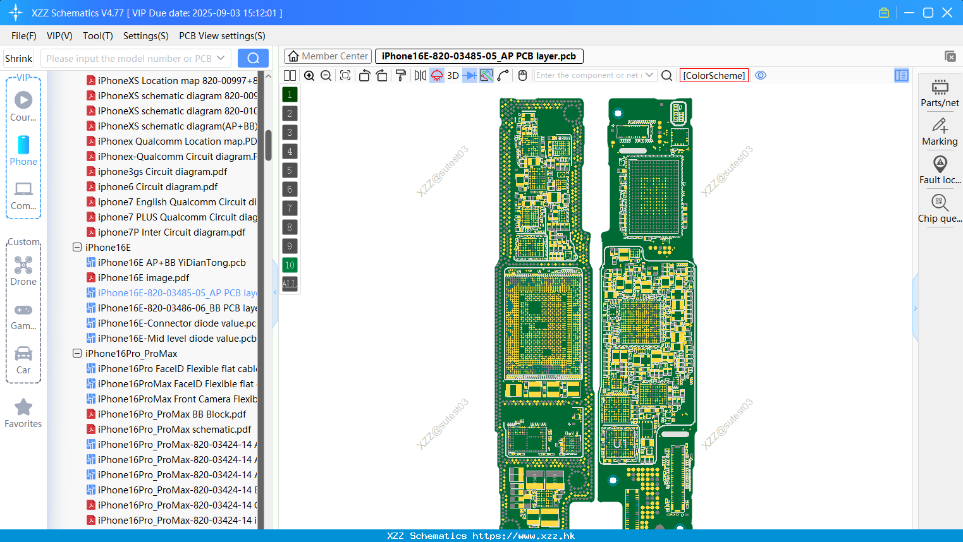Screen dimensions: 963x542
Task: Toggle the net routing display icon
Action: pyautogui.click(x=486, y=75)
